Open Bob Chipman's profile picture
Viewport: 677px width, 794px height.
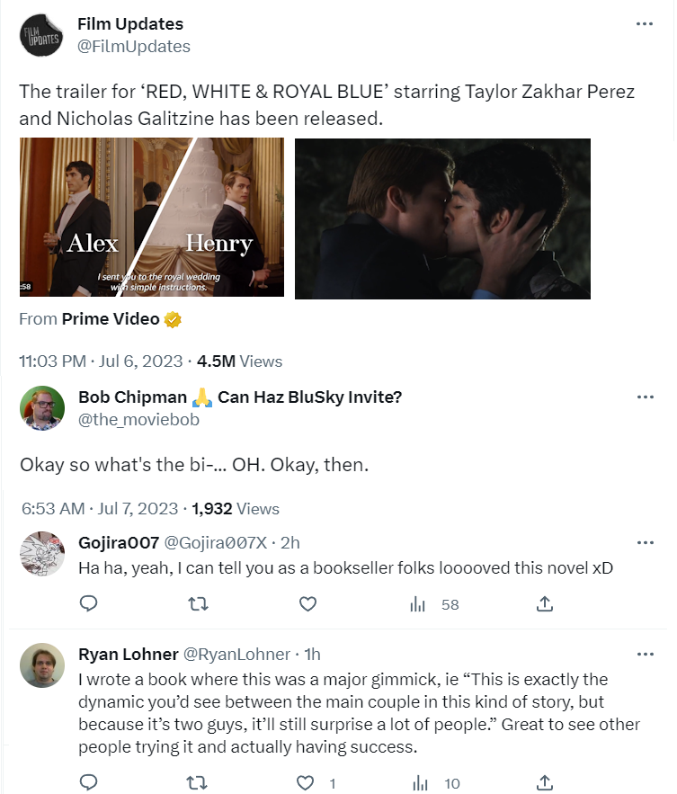pos(41,407)
